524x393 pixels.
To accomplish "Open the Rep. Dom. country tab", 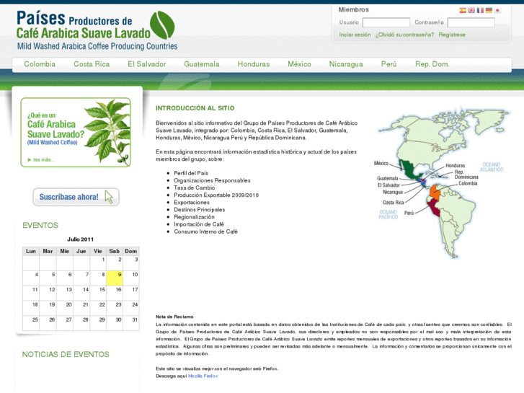I will 432,64.
